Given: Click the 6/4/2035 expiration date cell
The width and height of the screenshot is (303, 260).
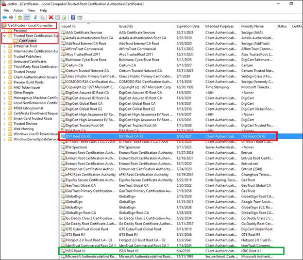Looking at the screenshot, I should point(183,251).
